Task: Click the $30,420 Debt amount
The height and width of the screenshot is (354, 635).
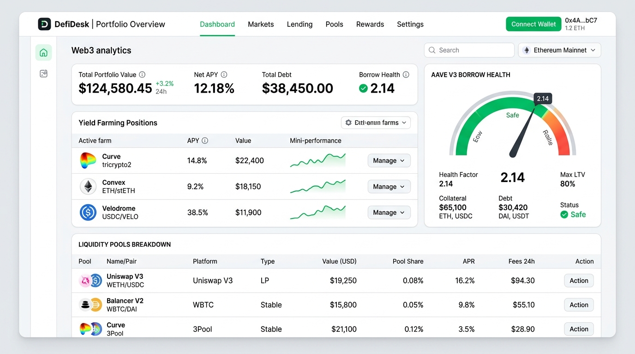Action: coord(513,207)
